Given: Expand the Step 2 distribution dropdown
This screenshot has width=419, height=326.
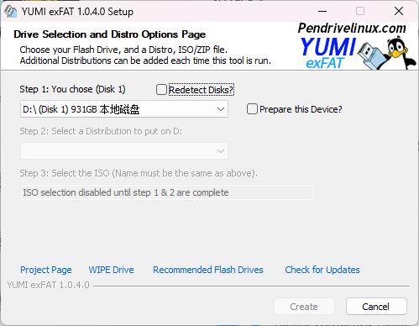Looking at the screenshot, I should pos(124,151).
